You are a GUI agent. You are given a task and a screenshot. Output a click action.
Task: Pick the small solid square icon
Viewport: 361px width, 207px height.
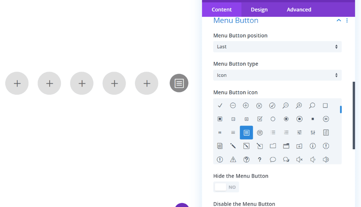[x=312, y=119]
